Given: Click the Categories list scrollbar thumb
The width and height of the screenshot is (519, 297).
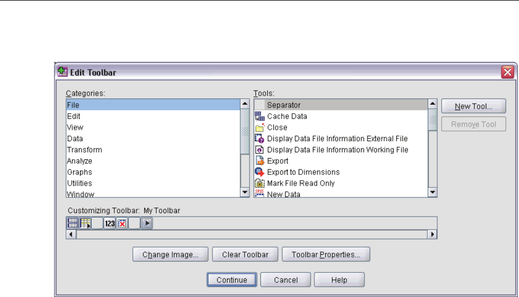Looking at the screenshot, I should click(245, 132).
